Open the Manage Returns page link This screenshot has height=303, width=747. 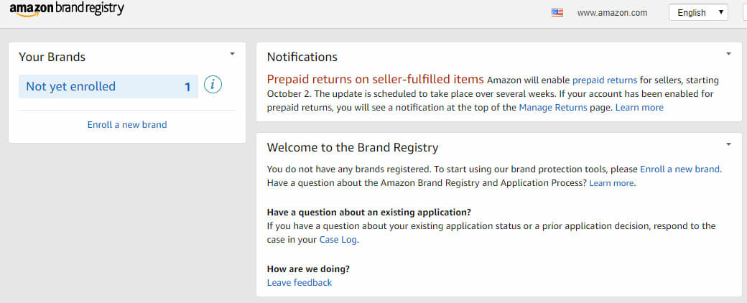(x=553, y=108)
